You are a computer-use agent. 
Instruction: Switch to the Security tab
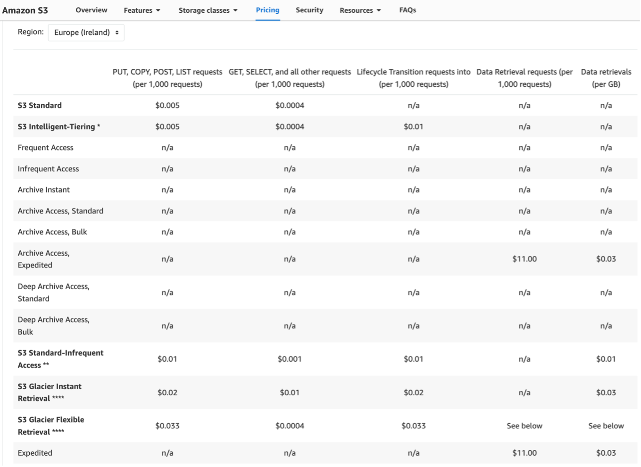[x=309, y=10]
